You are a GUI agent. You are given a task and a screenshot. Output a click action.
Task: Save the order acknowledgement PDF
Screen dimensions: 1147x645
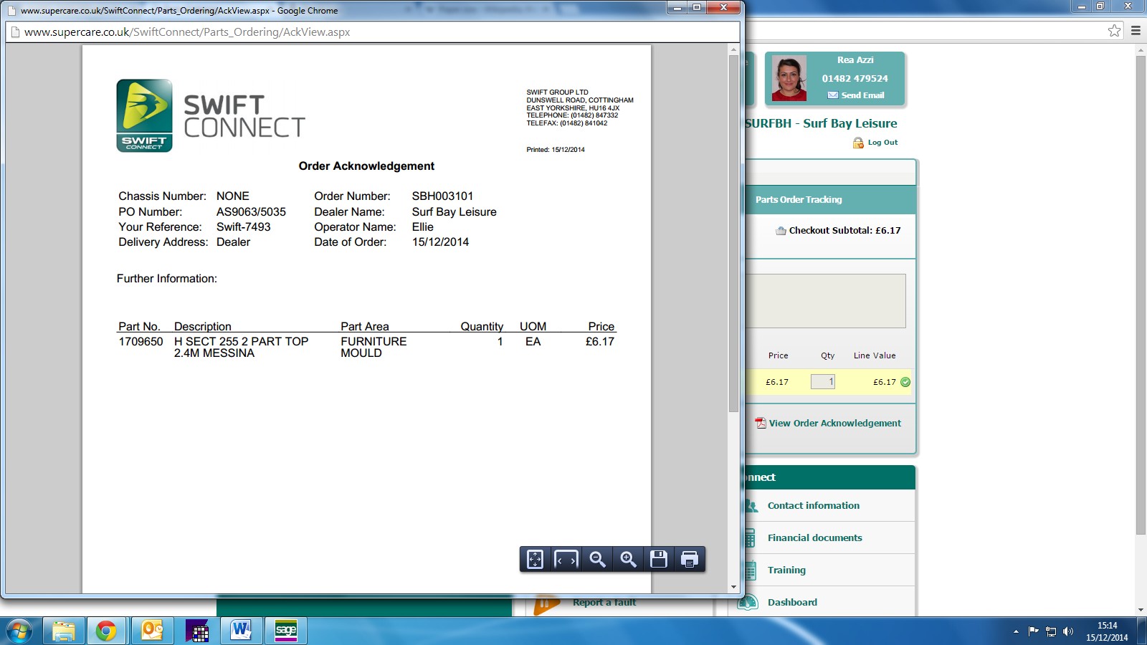click(x=659, y=559)
